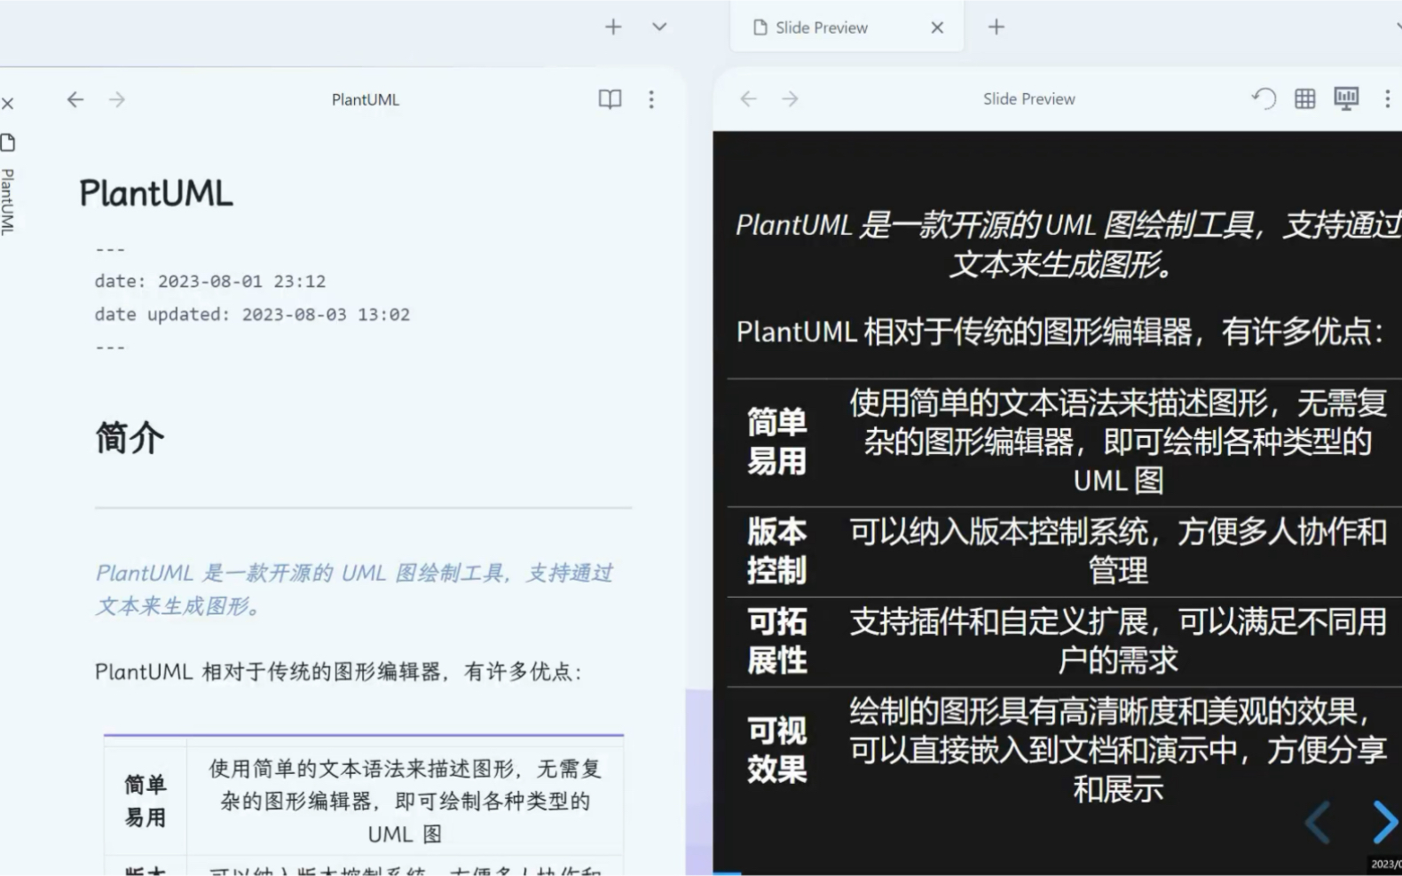Click slide line 相对于传统的图形编辑器

pos(1060,332)
